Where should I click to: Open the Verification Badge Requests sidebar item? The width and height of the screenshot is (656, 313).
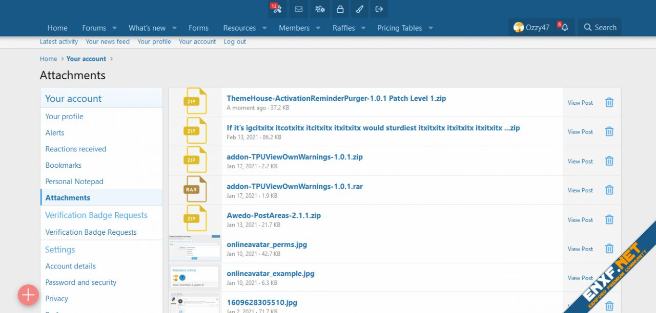(101, 232)
